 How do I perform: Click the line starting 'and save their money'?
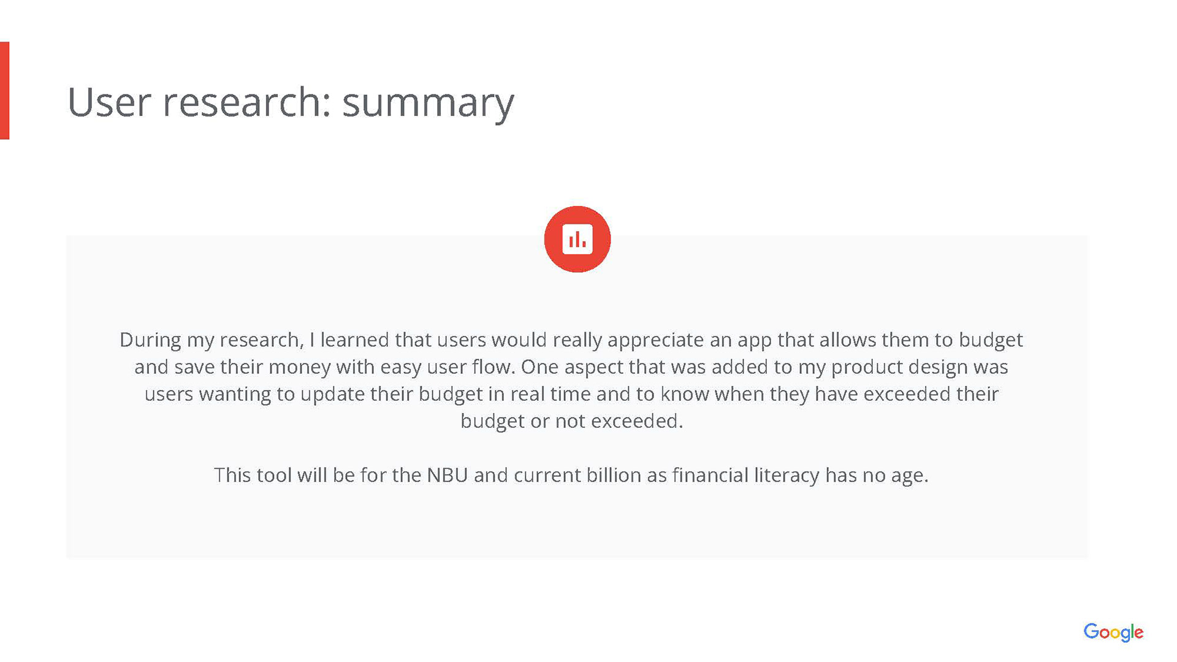point(571,367)
